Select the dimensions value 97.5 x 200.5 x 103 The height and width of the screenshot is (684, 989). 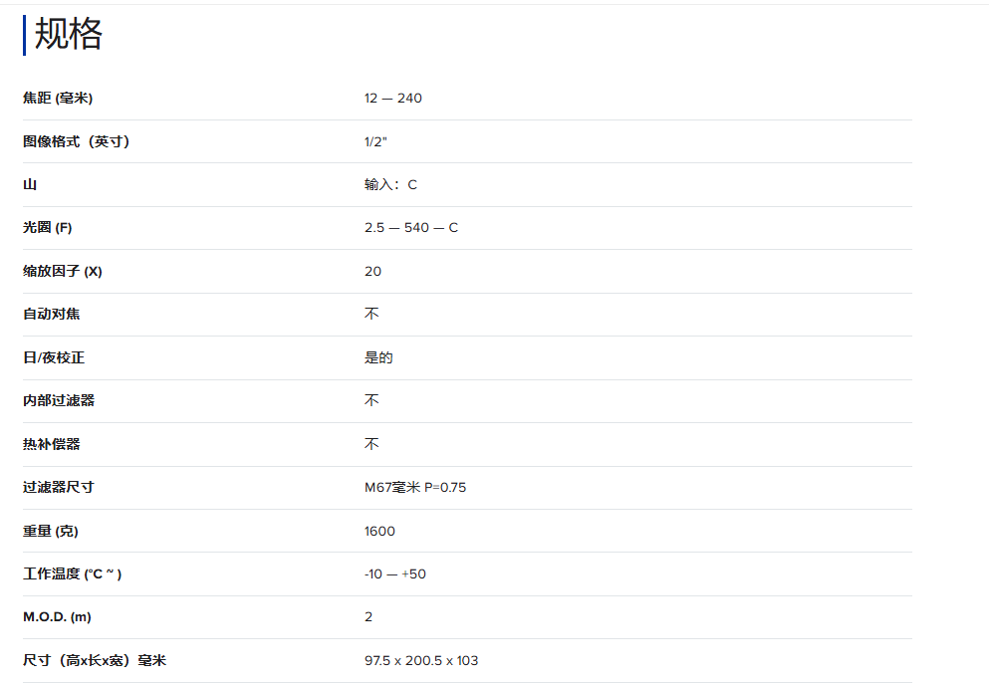tap(420, 661)
